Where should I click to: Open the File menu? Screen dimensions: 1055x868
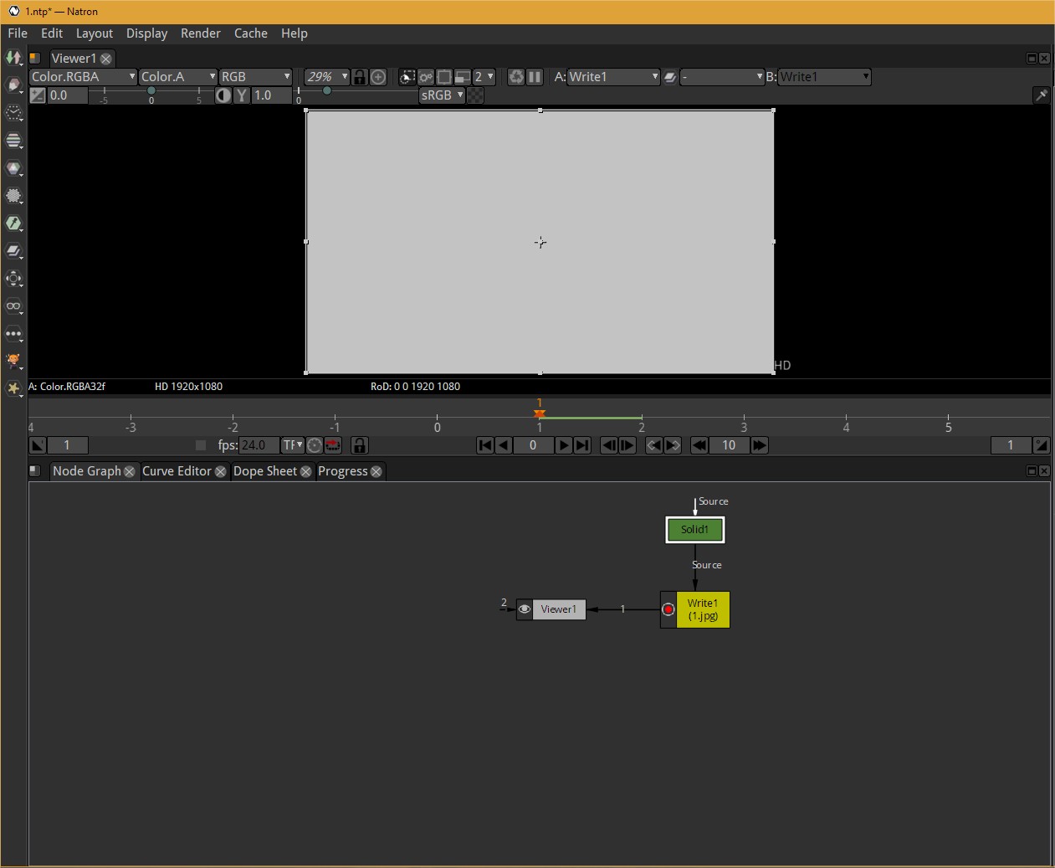coord(18,33)
